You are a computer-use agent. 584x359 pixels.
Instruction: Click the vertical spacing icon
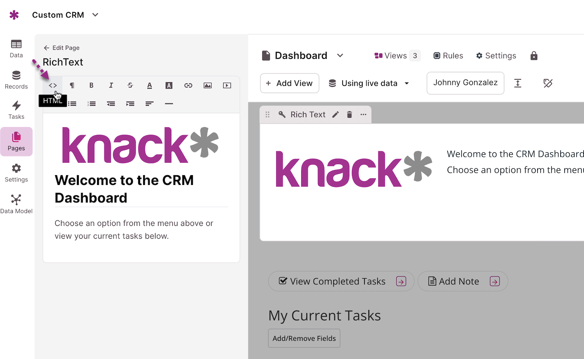(518, 83)
